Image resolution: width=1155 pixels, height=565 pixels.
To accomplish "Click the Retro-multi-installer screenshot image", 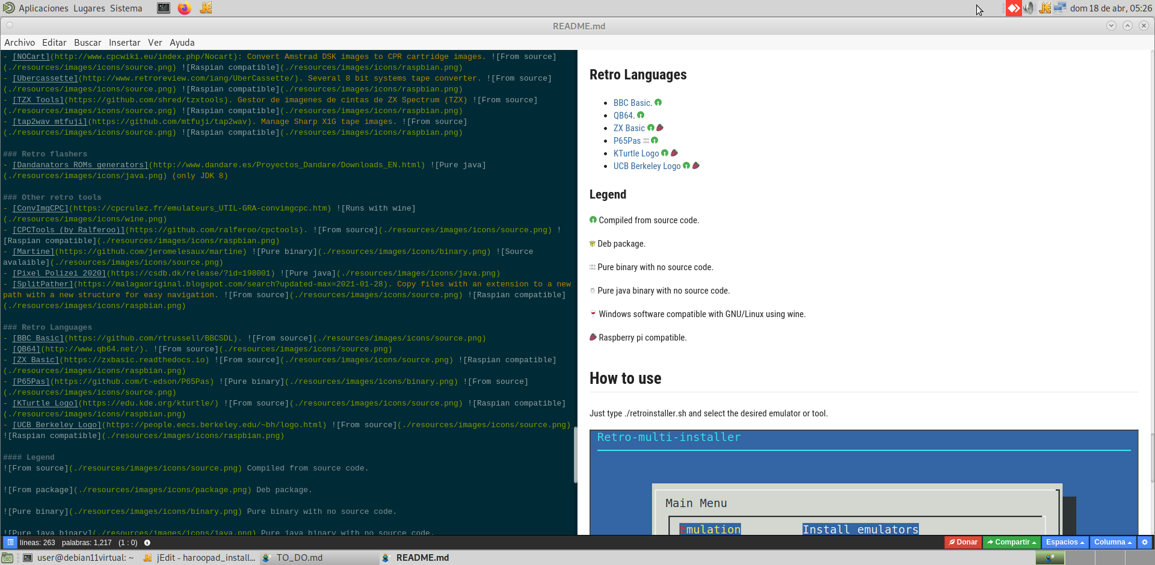I will (x=864, y=482).
